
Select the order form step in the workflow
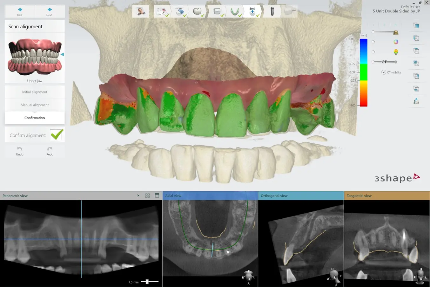[163, 11]
